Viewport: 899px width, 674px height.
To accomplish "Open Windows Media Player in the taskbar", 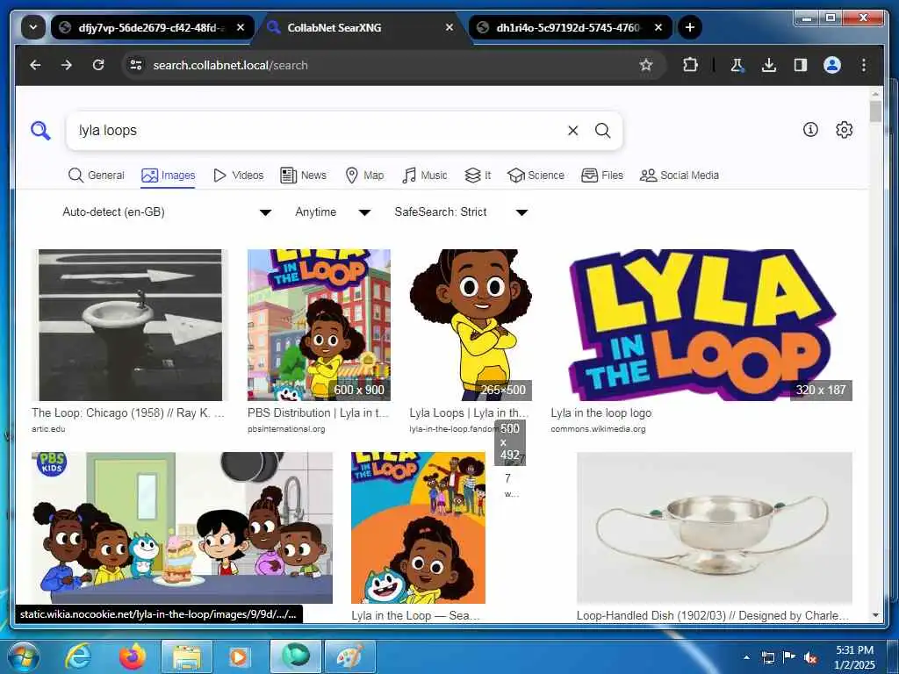I will point(240,656).
